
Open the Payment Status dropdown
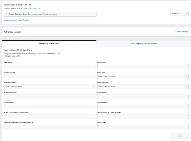49,87
